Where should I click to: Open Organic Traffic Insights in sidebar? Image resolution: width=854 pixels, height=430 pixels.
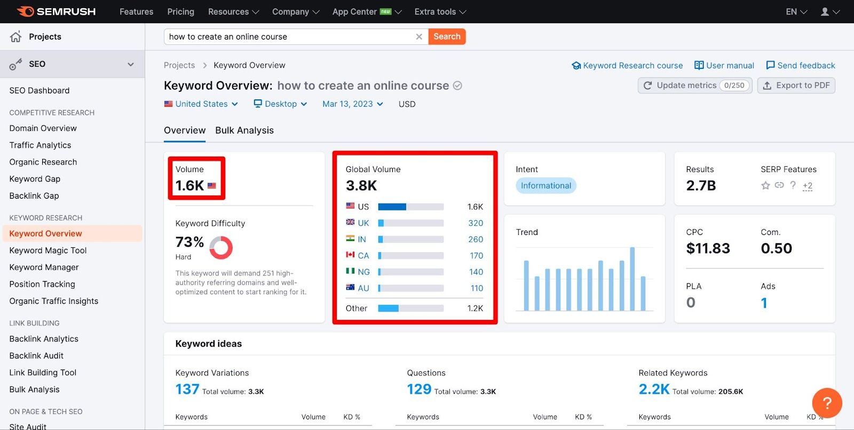(54, 301)
